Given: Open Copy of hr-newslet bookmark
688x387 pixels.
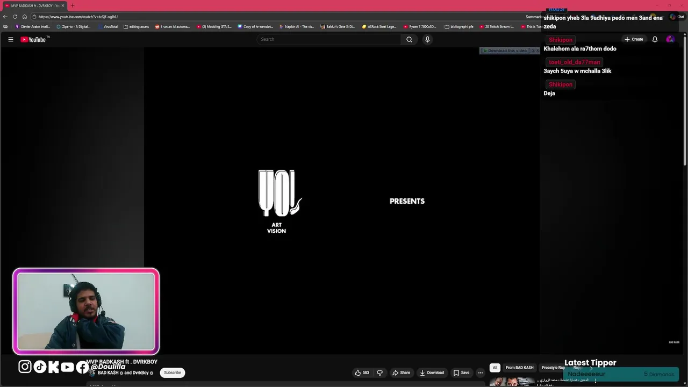Looking at the screenshot, I should [256, 26].
